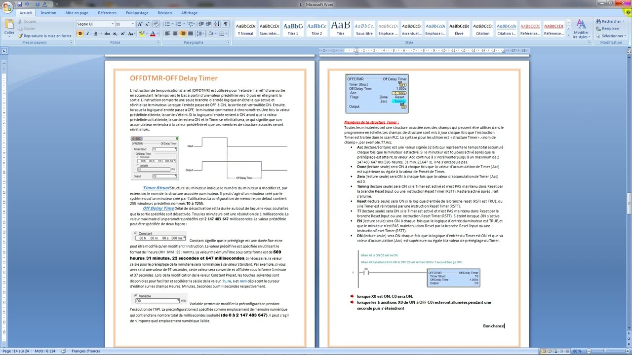Click Couper (cut) button
This screenshot has height=355, width=632.
[27, 22]
